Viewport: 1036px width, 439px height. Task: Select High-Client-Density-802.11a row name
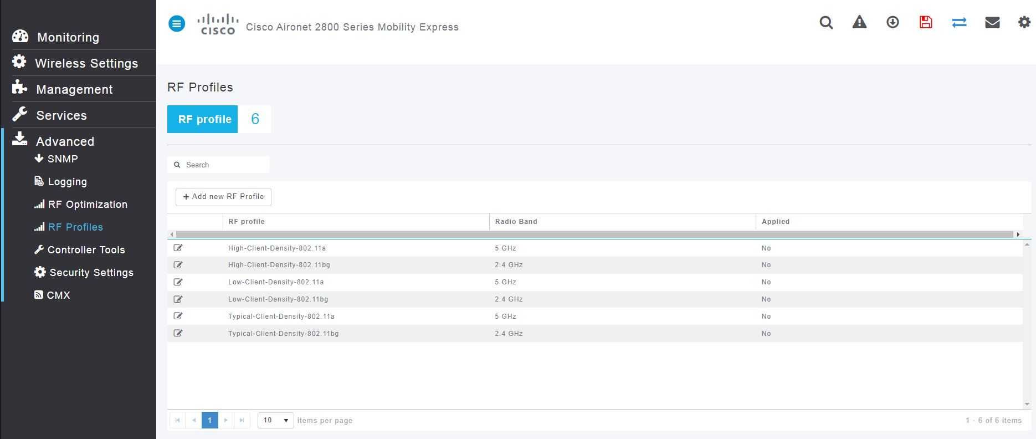coord(277,248)
